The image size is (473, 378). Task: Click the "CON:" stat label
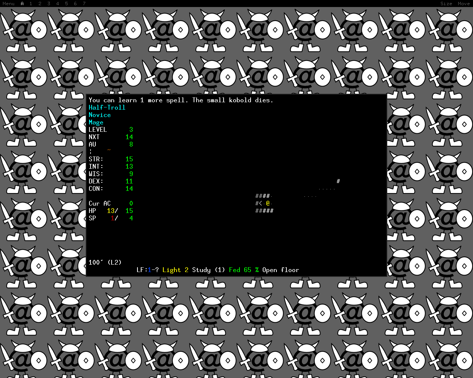pos(96,189)
